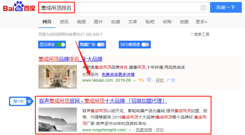Open 容声集成吊顶官网 result title
This screenshot has height=135, width=245.
coord(103,101)
